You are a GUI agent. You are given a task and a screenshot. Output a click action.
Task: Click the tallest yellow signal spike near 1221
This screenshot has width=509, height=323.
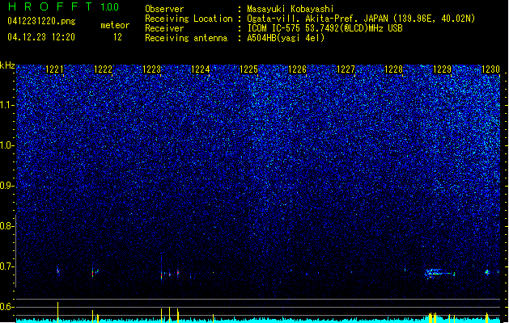click(57, 312)
